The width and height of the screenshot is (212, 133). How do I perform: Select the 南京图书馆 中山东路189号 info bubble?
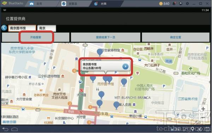(x=105, y=66)
